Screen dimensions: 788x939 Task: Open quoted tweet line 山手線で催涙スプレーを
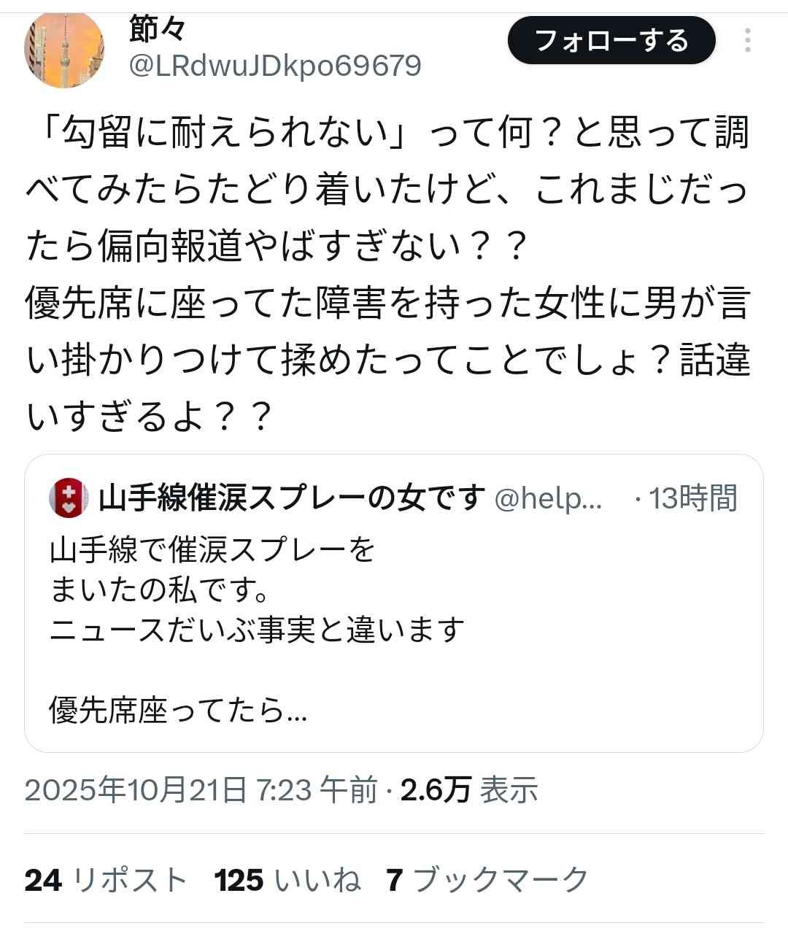click(212, 549)
